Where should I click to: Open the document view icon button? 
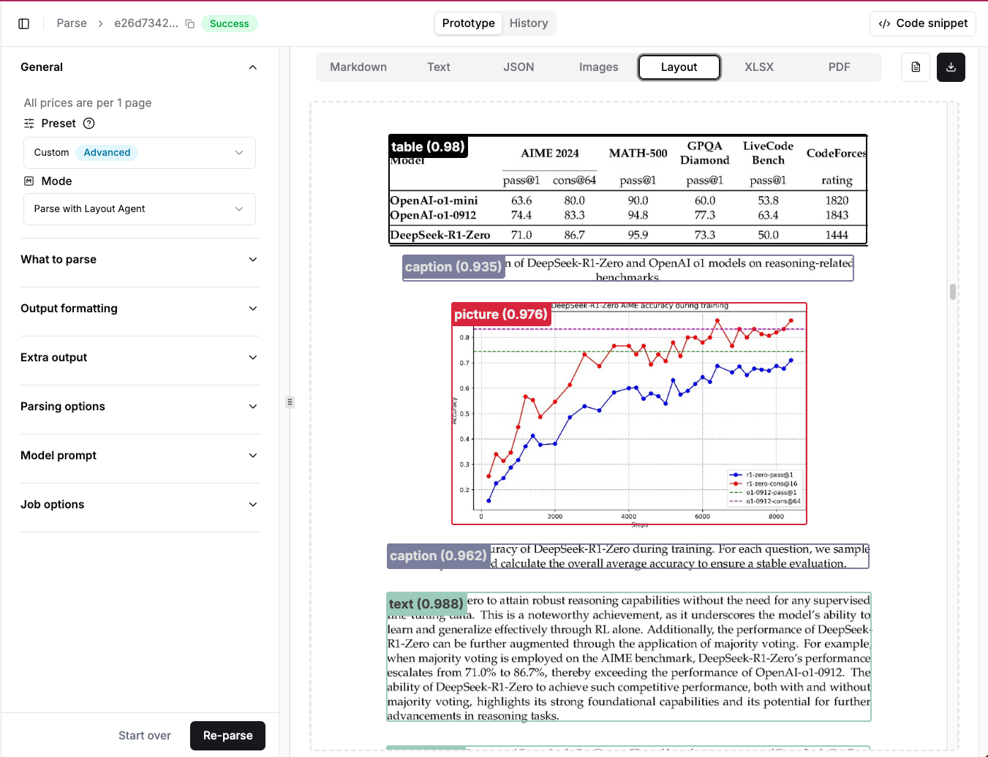916,67
